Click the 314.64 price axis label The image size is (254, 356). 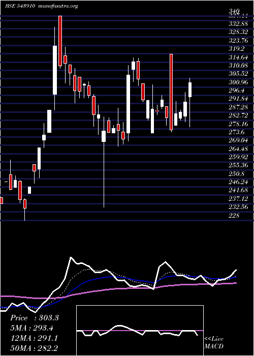tap(238, 57)
